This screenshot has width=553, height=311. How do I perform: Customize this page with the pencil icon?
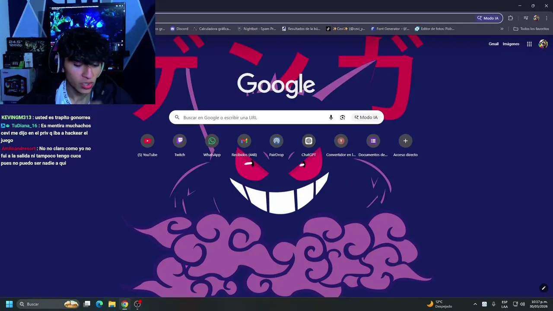point(543,288)
